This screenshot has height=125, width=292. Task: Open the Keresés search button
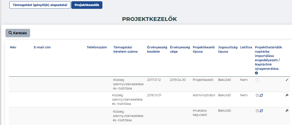[18, 33]
